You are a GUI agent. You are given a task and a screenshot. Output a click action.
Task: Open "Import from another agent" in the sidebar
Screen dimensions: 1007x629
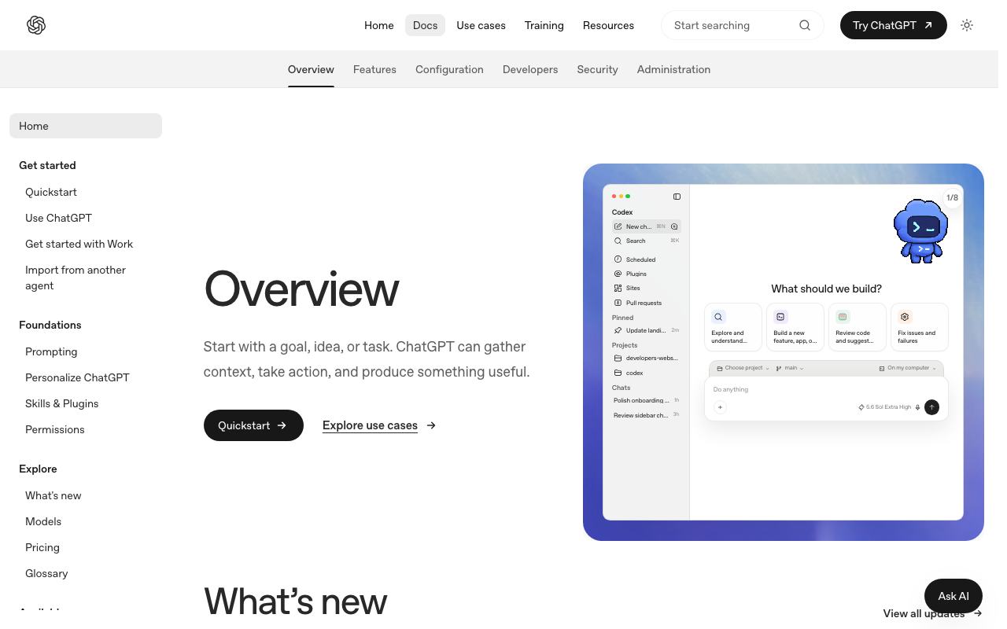(x=76, y=278)
